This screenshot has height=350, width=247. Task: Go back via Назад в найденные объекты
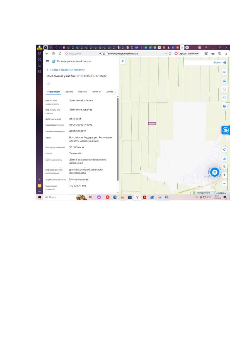[66, 70]
